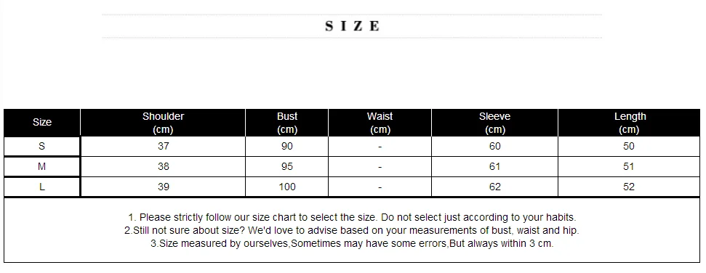
Task: Select the S size row label
Action: (x=42, y=146)
